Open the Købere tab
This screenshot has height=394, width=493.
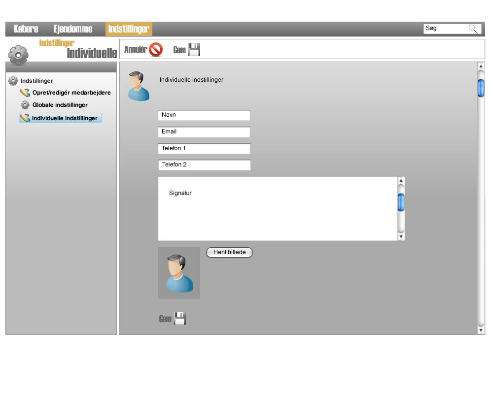pyautogui.click(x=26, y=29)
